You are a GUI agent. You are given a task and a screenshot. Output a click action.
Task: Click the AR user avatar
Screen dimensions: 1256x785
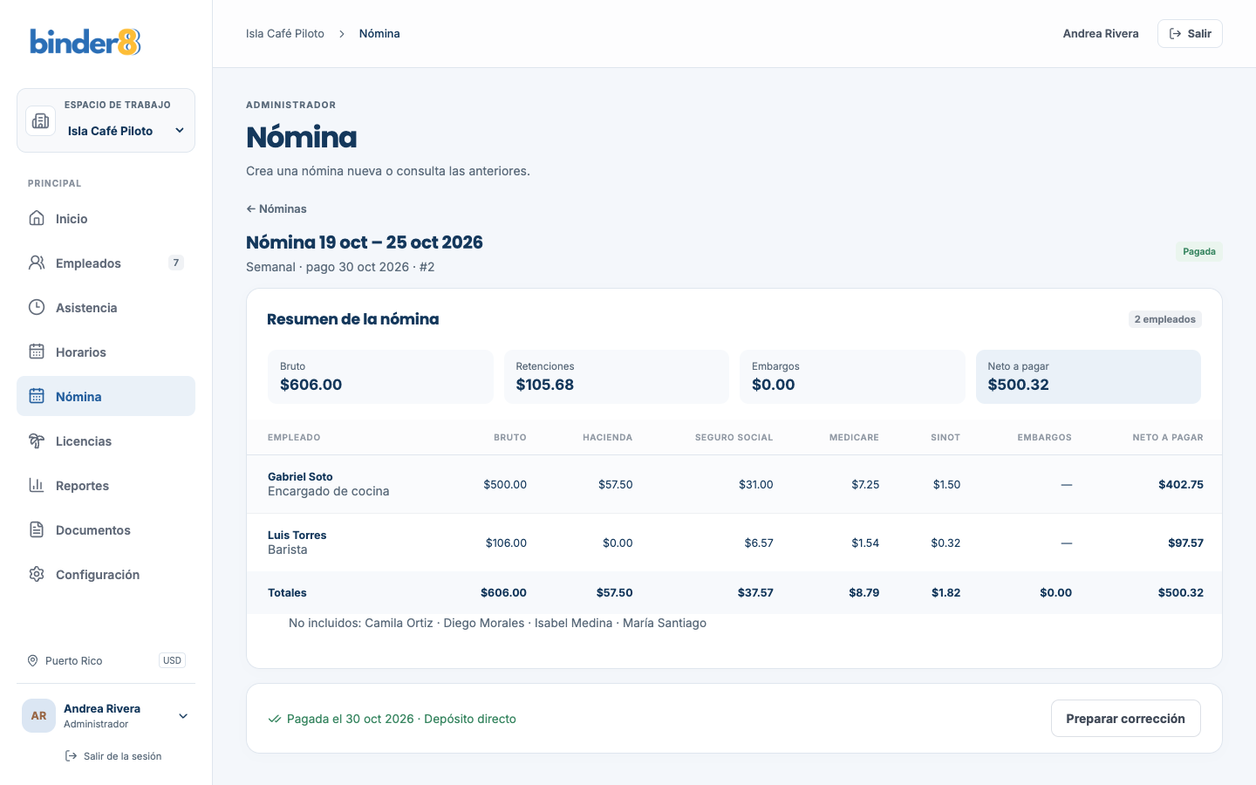point(38,716)
